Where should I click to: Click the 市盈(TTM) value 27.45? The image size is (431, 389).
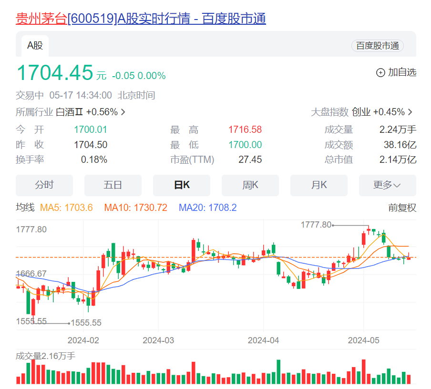(250, 160)
